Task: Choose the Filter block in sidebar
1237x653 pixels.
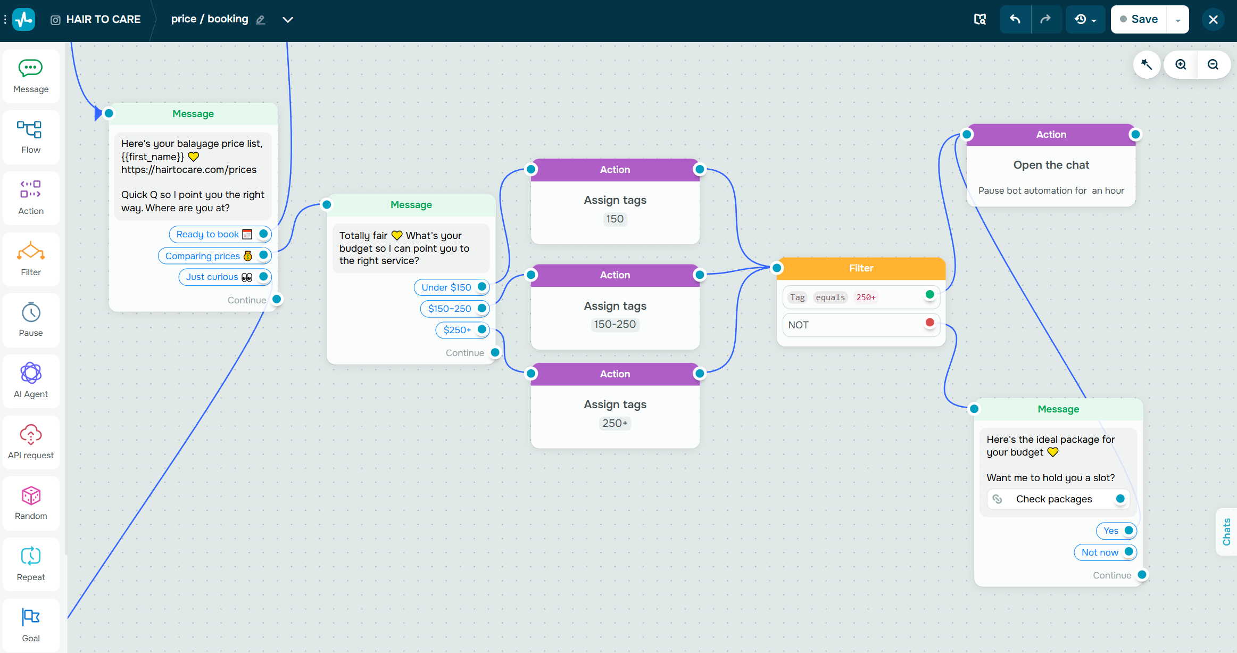Action: [31, 260]
